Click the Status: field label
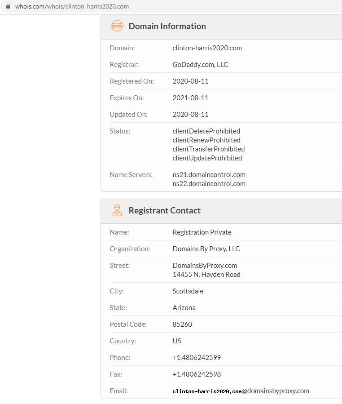This screenshot has width=342, height=404. click(120, 131)
